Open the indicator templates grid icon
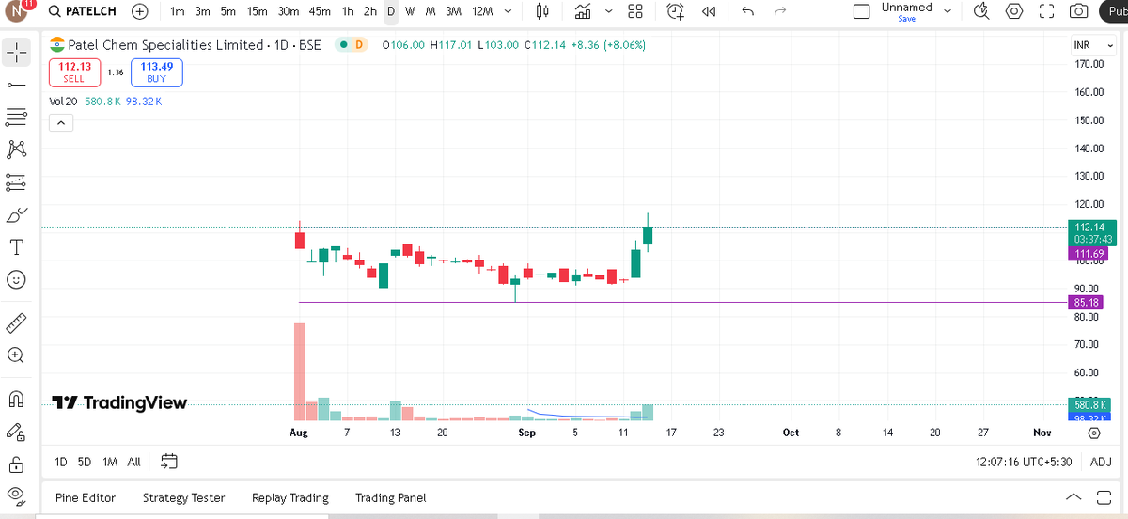 coord(635,11)
